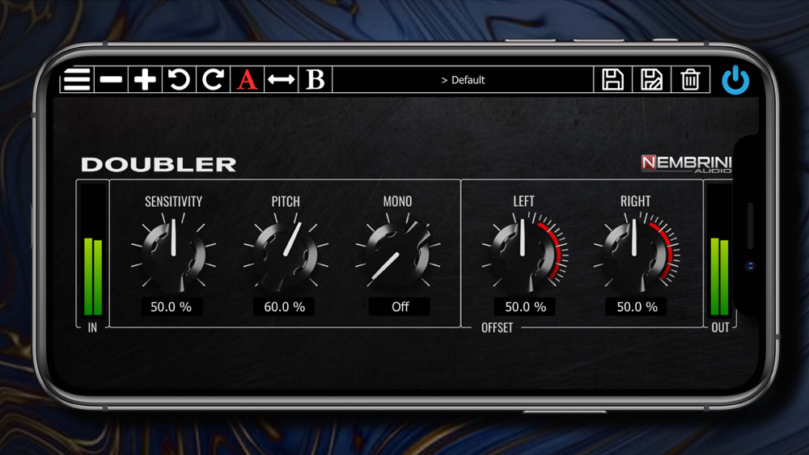
Task: Toggle the blue power bypass button
Action: (x=735, y=80)
